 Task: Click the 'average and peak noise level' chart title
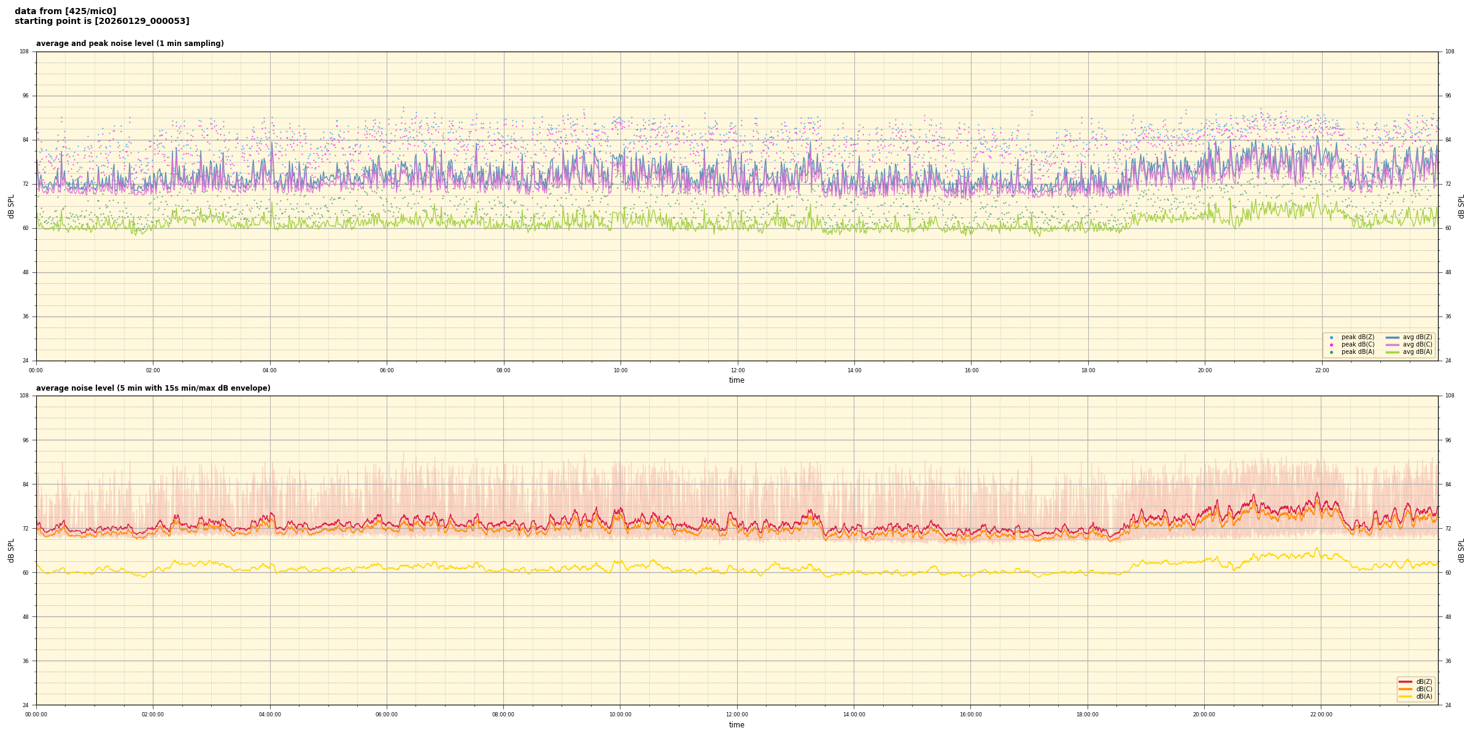coord(130,44)
